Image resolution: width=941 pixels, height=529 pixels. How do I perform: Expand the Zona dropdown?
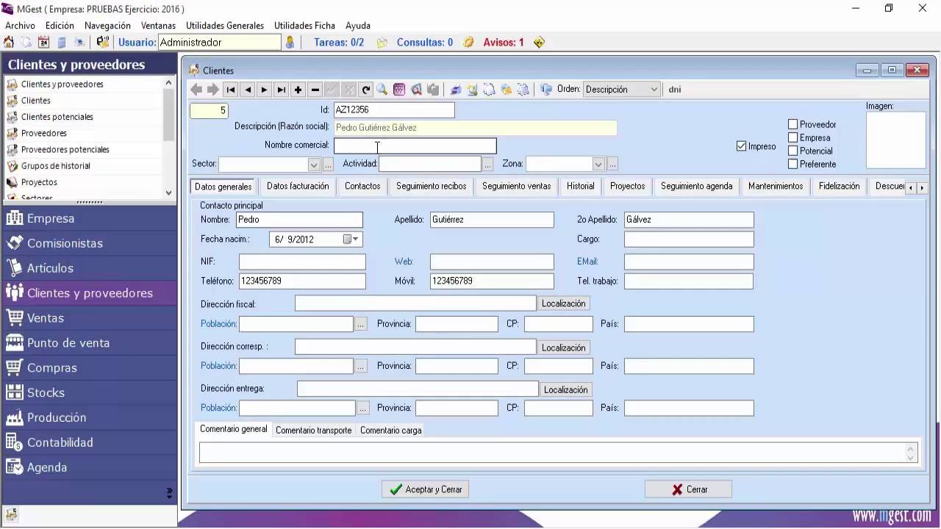pos(598,165)
